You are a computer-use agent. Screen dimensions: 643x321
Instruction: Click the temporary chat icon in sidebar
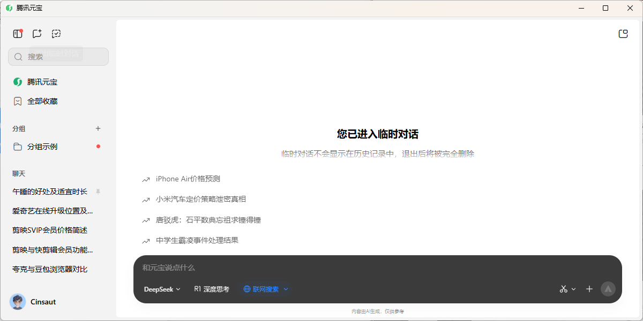click(x=56, y=34)
